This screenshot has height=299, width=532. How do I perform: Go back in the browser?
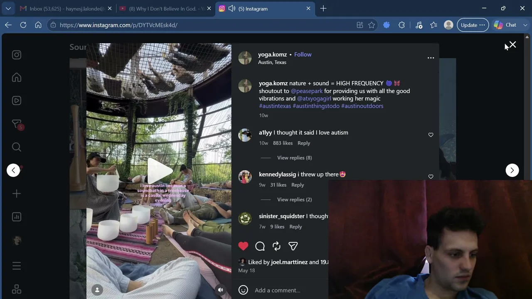point(8,25)
